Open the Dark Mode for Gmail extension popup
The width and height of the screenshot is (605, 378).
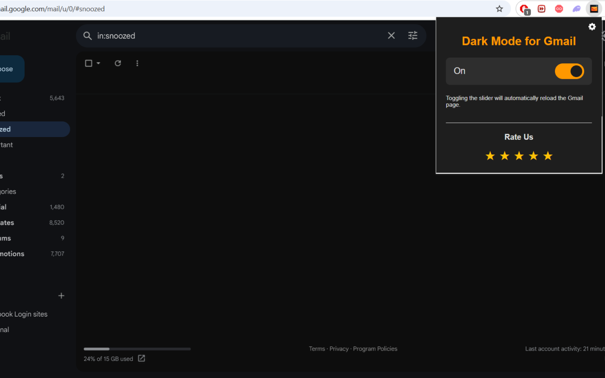coord(594,9)
